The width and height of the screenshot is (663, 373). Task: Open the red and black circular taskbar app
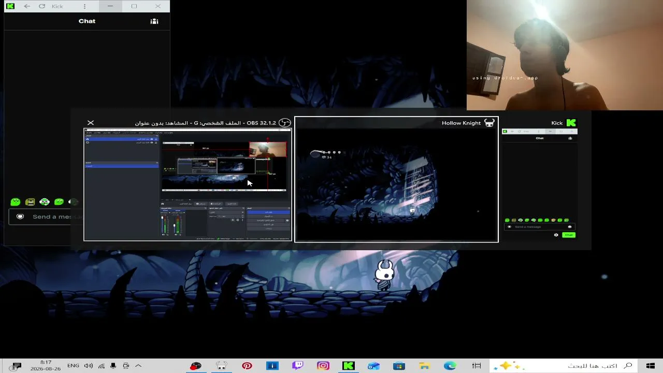(x=196, y=366)
